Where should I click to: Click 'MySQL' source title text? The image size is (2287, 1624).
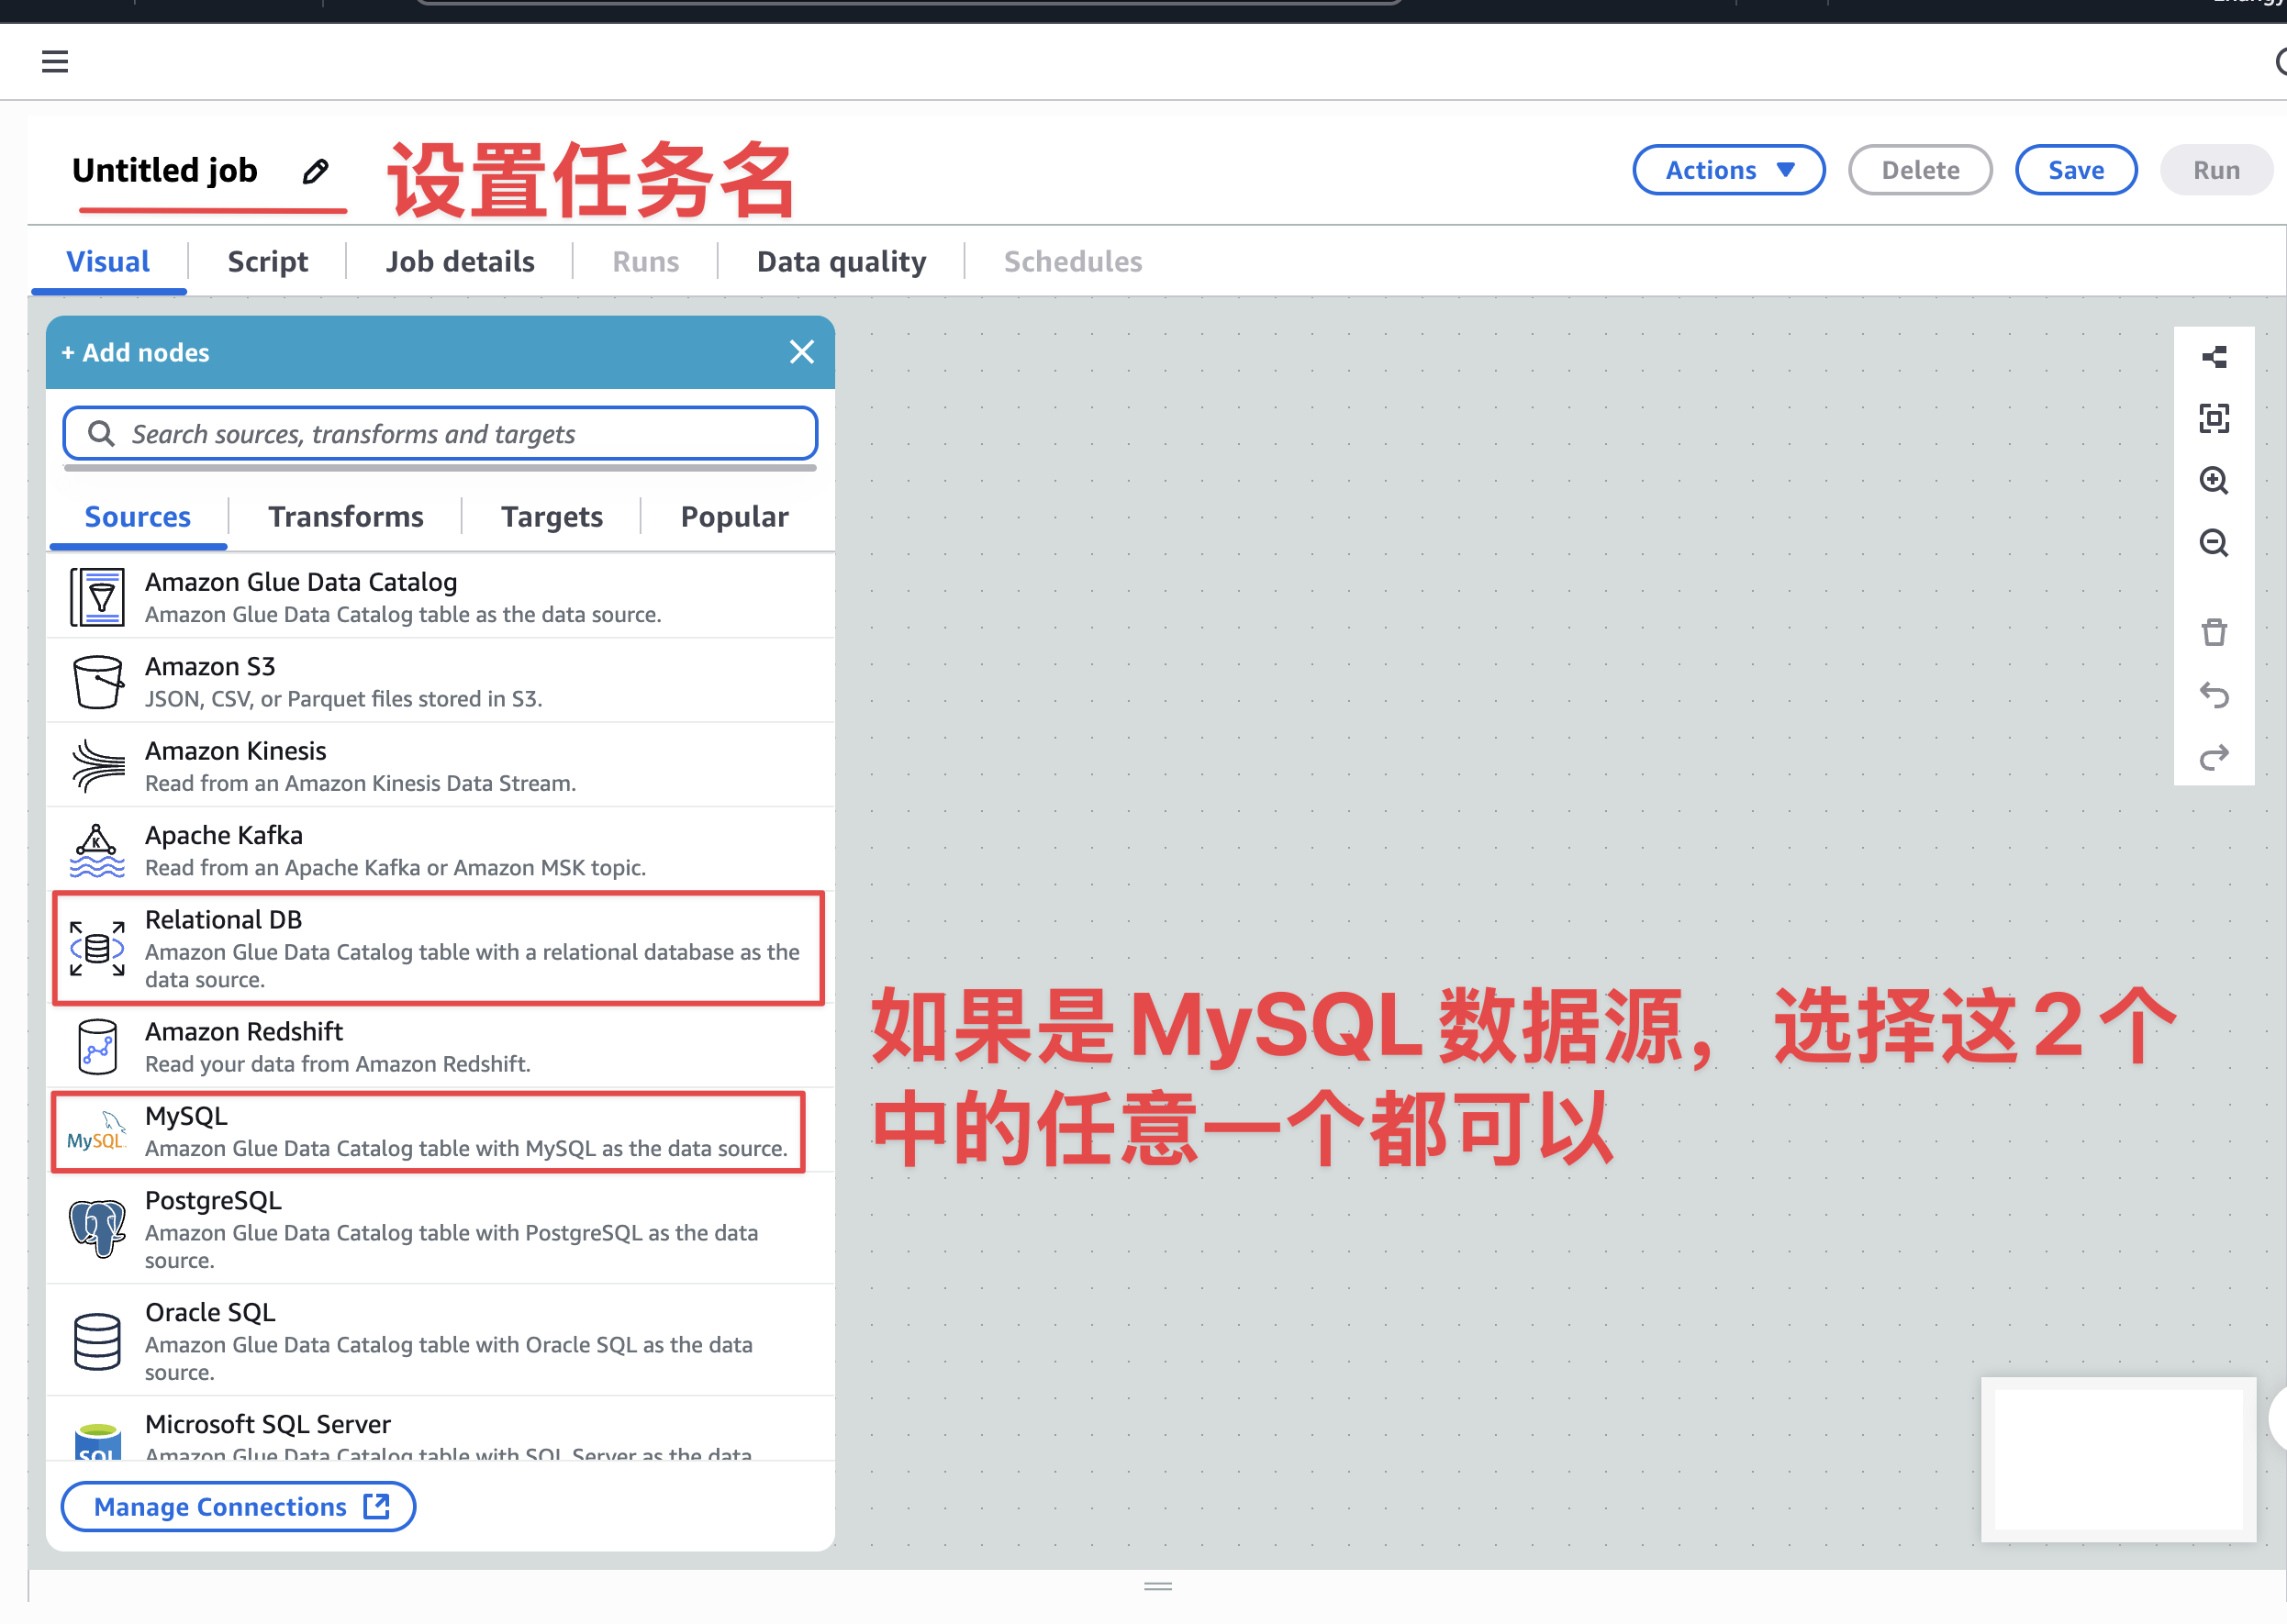pyautogui.click(x=186, y=1116)
